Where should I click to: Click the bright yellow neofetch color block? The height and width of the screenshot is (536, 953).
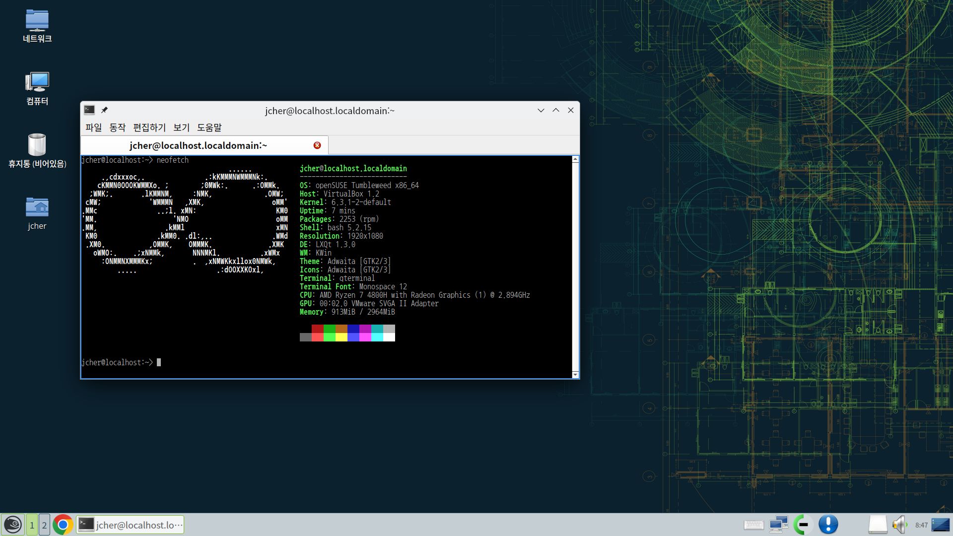pyautogui.click(x=341, y=337)
